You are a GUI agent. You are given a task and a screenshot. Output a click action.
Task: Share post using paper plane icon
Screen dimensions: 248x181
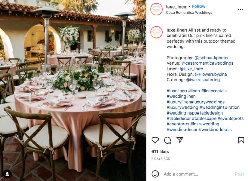click(x=180, y=140)
